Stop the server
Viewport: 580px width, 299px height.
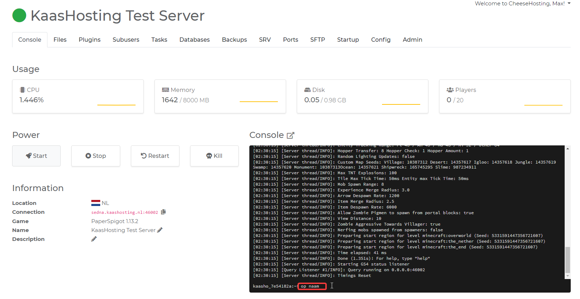pyautogui.click(x=96, y=156)
